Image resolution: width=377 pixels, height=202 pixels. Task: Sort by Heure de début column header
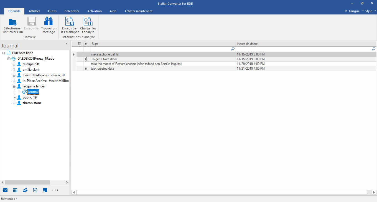(305, 44)
